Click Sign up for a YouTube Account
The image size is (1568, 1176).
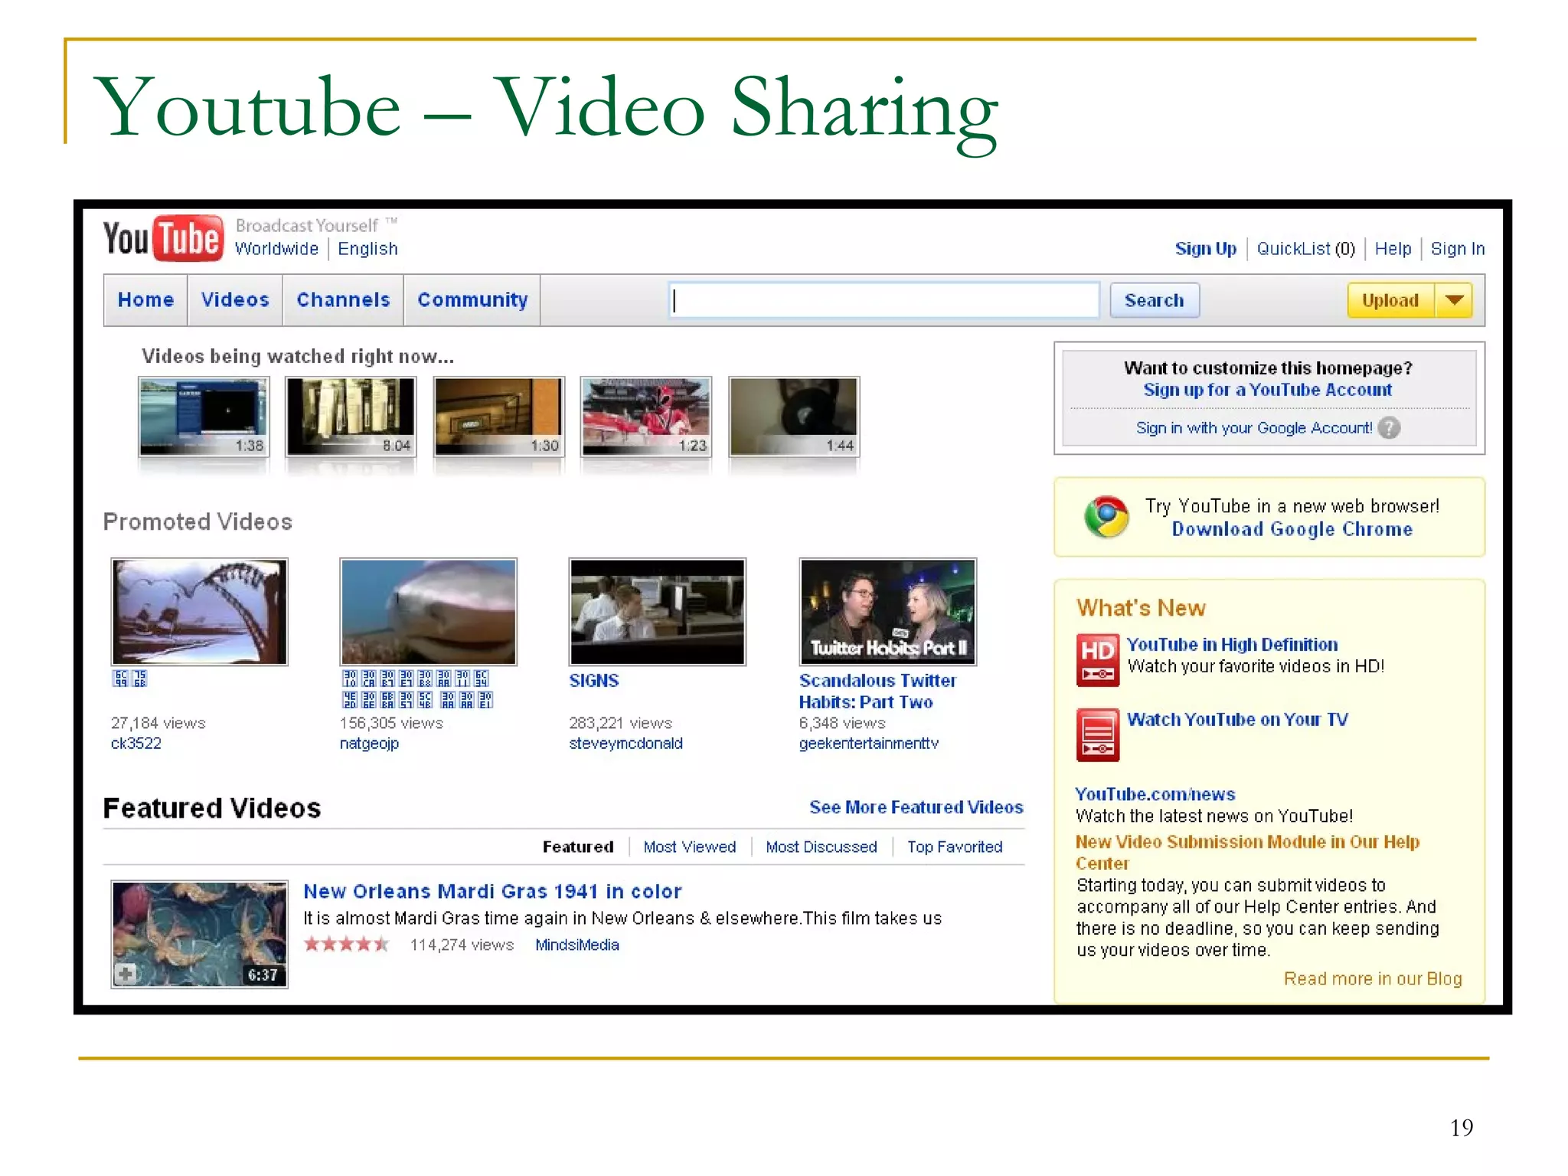click(1267, 390)
